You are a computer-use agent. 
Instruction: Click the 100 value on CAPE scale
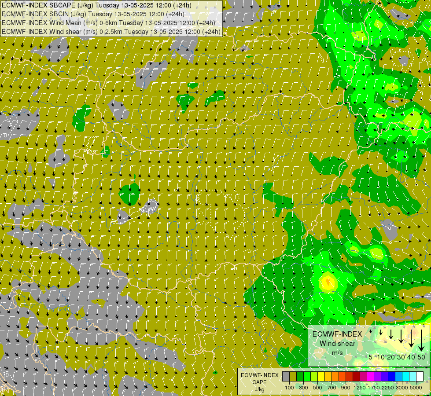[289, 388]
